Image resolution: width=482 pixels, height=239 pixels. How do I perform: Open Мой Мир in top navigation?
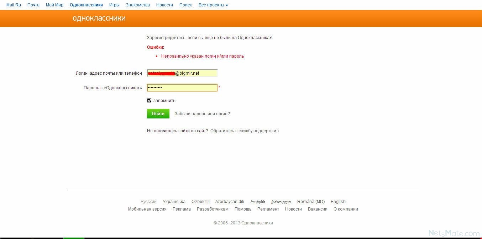54,5
